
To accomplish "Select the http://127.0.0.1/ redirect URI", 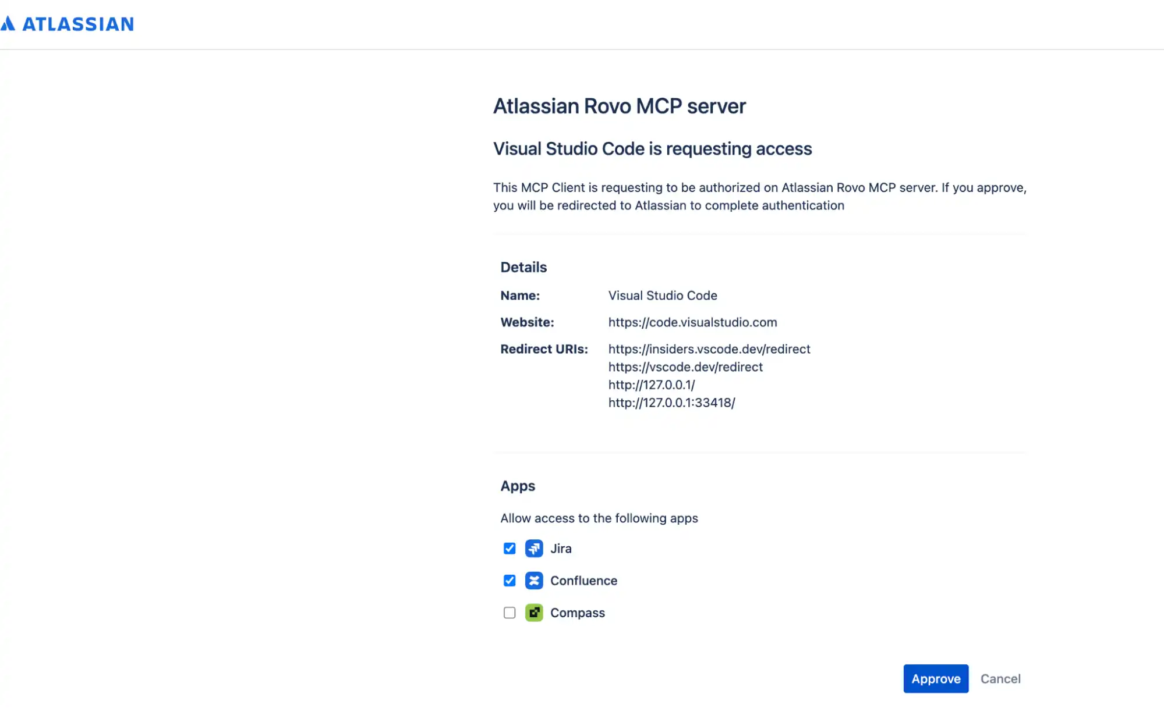I will (x=652, y=385).
